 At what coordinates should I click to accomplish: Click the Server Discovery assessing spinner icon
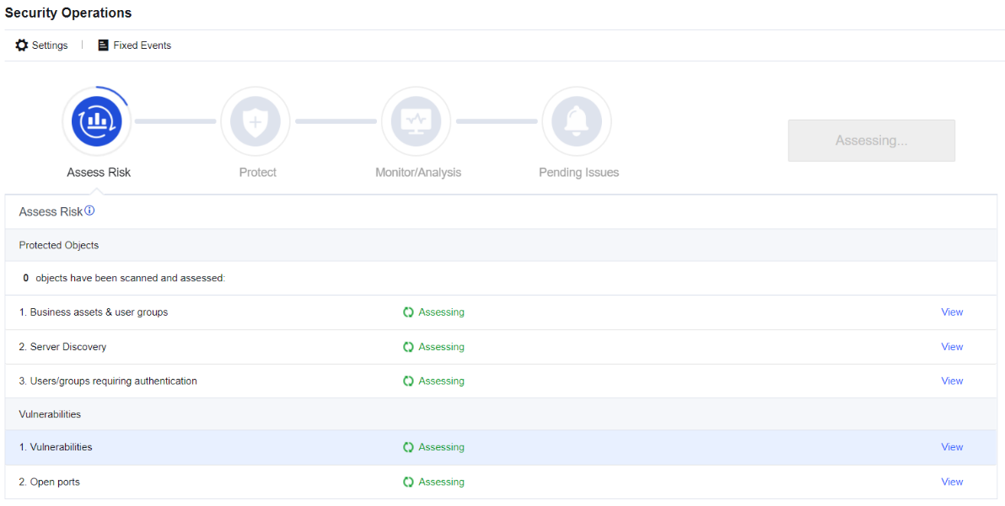point(408,347)
